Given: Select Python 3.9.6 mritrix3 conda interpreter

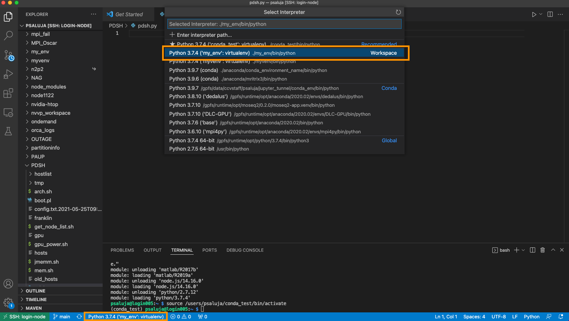Looking at the screenshot, I should coord(284,79).
